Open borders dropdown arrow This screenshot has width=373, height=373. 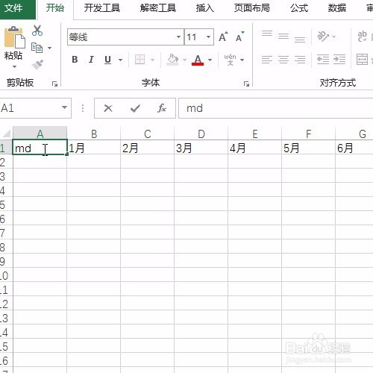pyautogui.click(x=152, y=60)
